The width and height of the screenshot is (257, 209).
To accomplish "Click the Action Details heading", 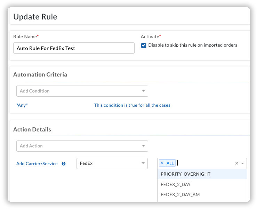I will 32,129.
